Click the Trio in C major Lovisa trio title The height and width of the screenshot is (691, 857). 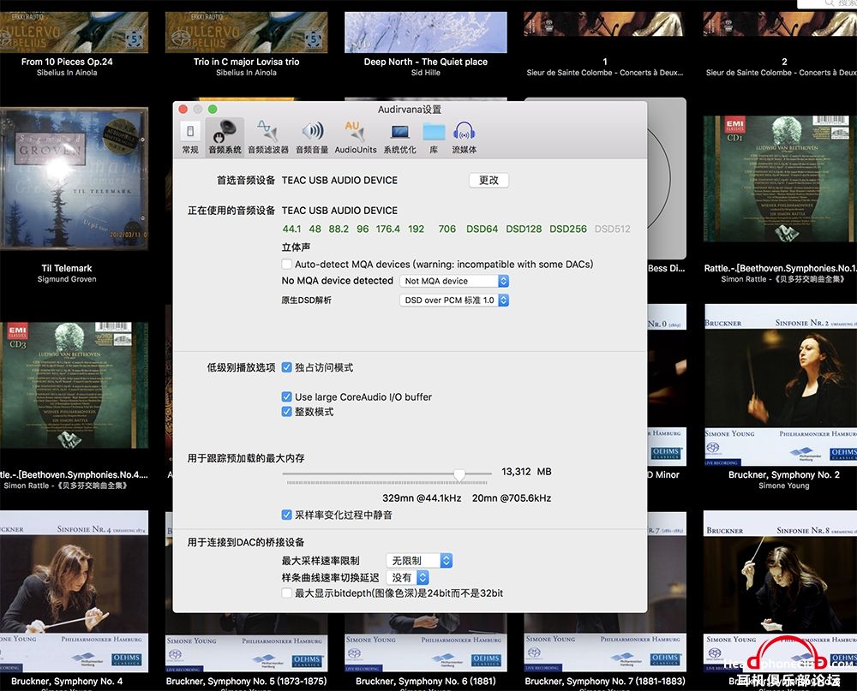[x=247, y=62]
